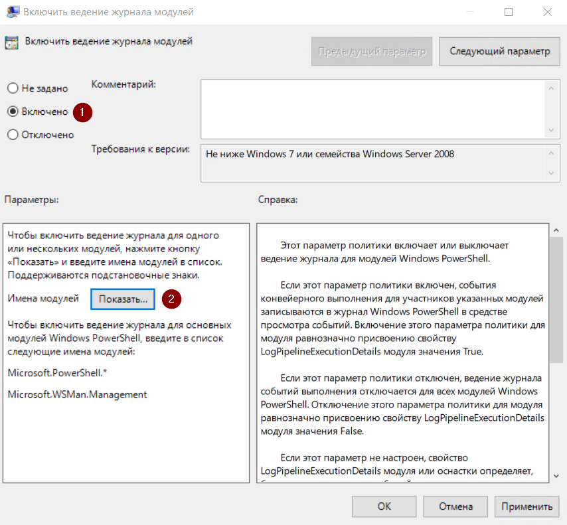
Task: Apply the policy with "Применить"
Action: pyautogui.click(x=526, y=506)
